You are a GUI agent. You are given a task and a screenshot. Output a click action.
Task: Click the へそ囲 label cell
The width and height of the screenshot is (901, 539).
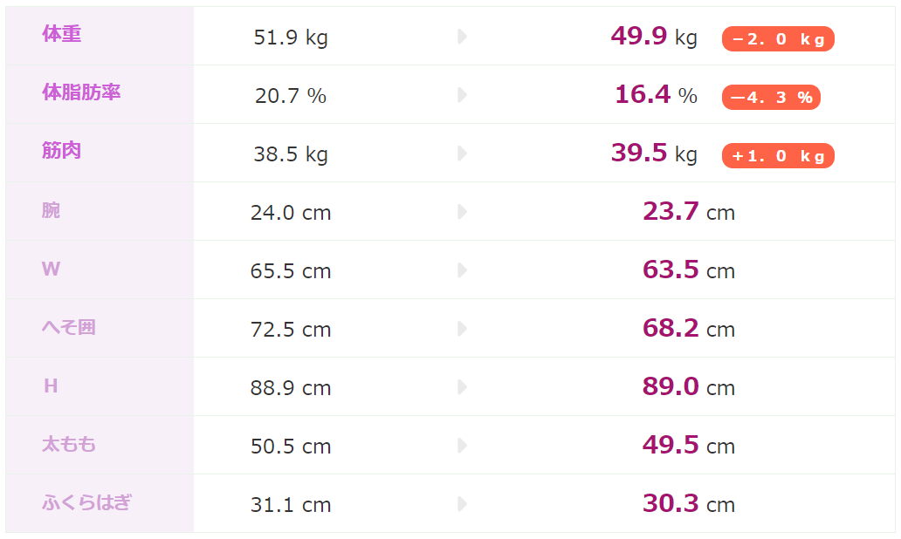[x=69, y=328]
